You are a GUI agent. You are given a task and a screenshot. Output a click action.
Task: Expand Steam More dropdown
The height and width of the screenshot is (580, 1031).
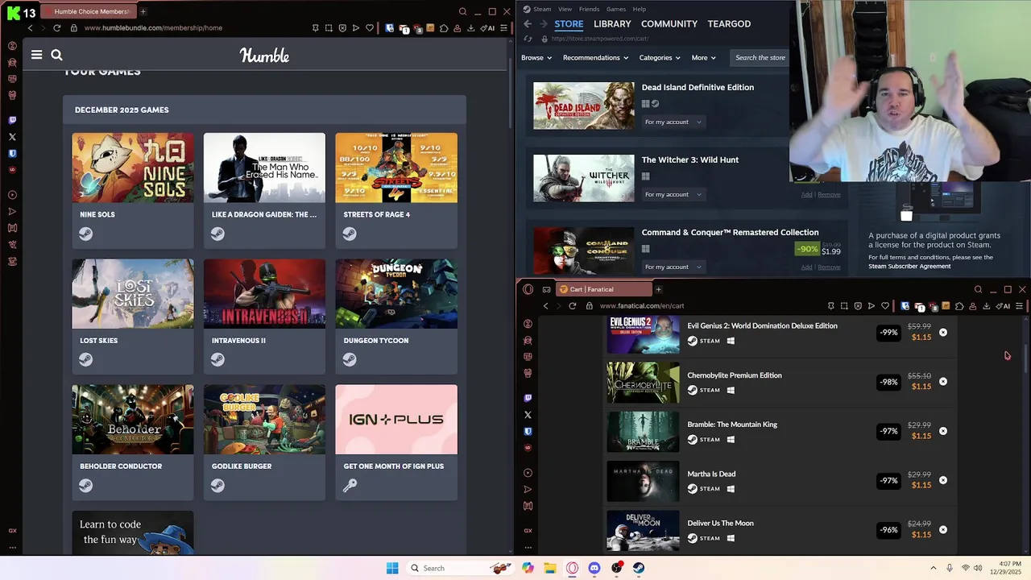703,58
